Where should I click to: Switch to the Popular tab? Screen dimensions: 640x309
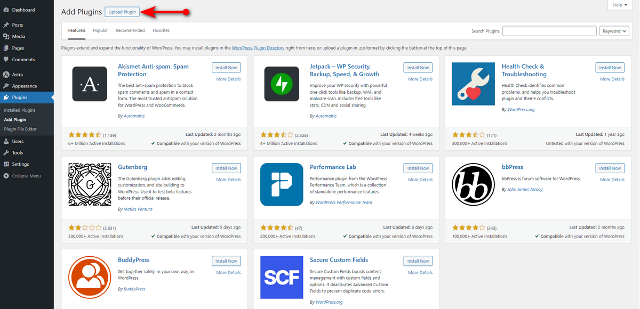[100, 30]
